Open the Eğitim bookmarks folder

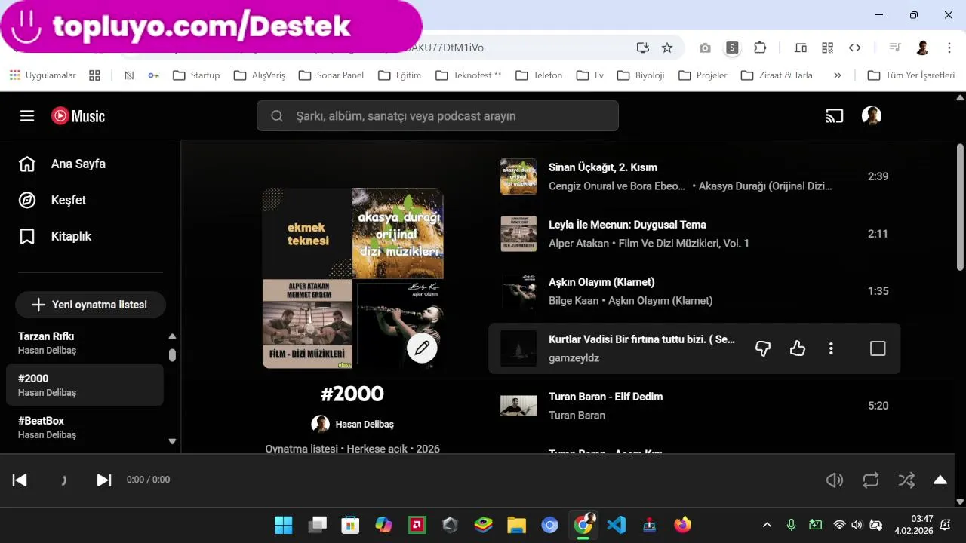(x=399, y=75)
